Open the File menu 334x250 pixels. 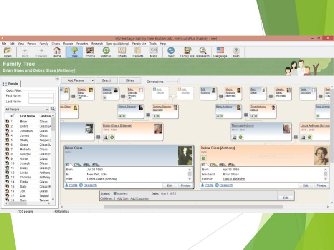coord(4,44)
